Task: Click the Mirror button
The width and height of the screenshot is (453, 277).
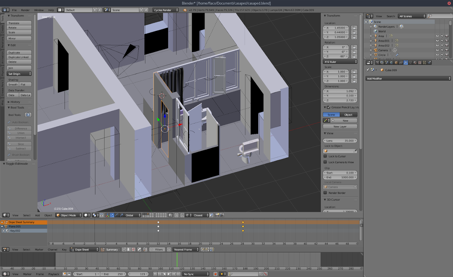Action: click(19, 38)
